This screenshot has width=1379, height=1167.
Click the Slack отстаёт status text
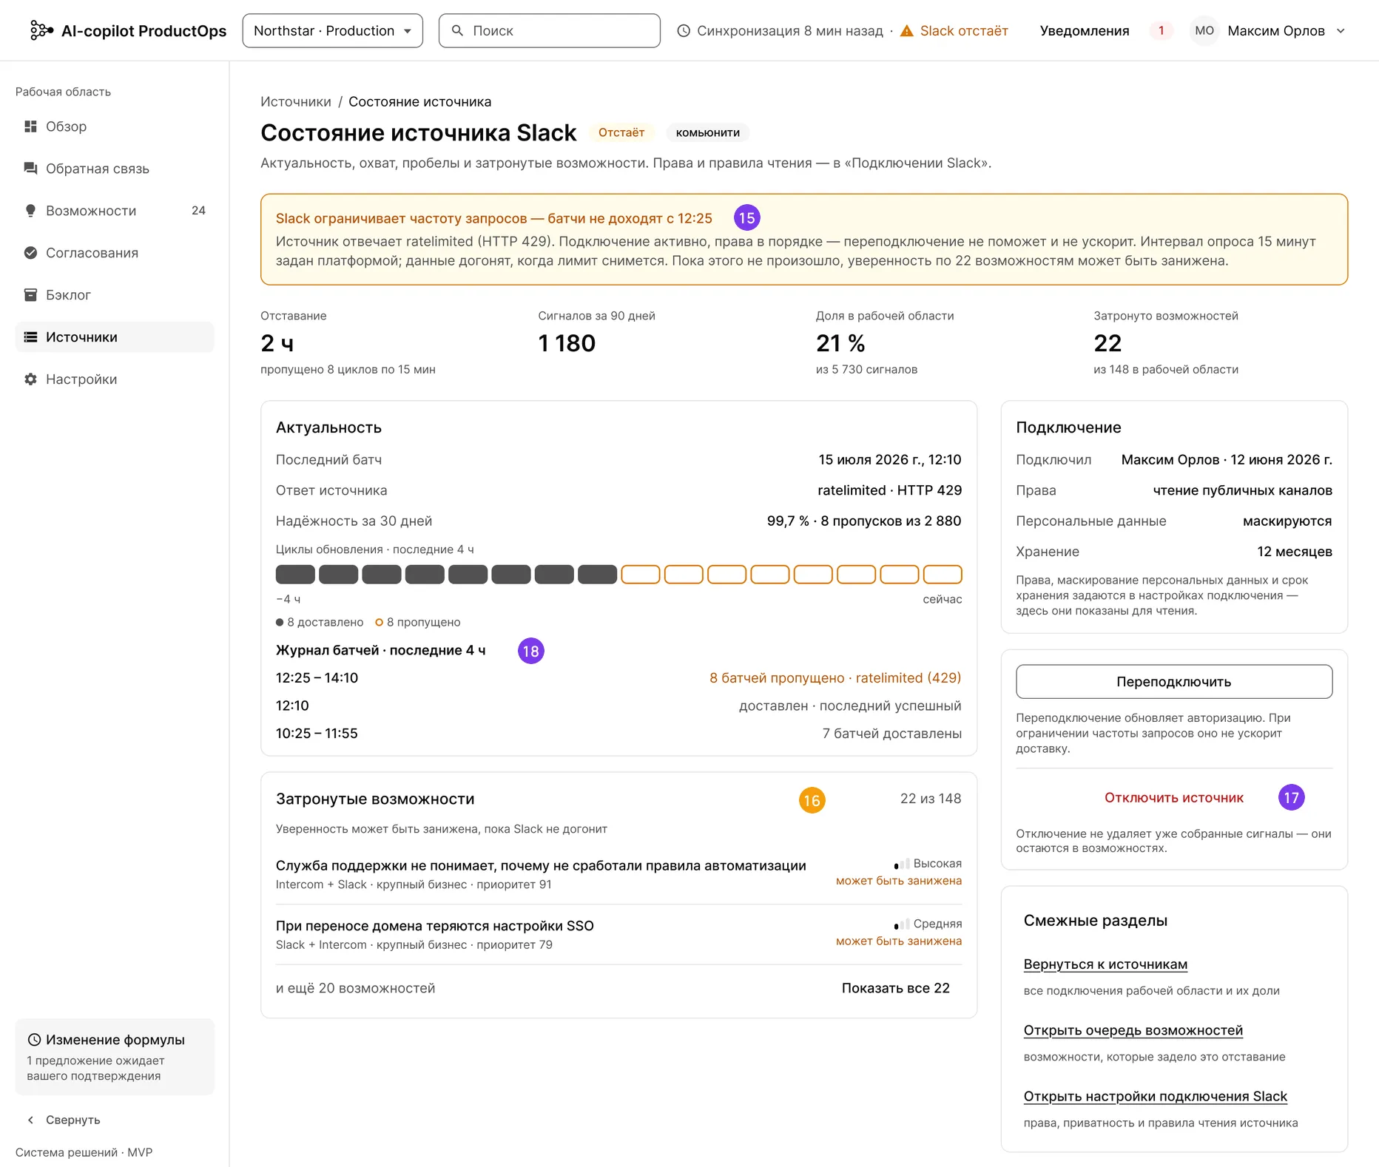pyautogui.click(x=964, y=30)
